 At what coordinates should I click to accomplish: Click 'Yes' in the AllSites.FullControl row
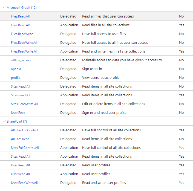[x=182, y=130]
